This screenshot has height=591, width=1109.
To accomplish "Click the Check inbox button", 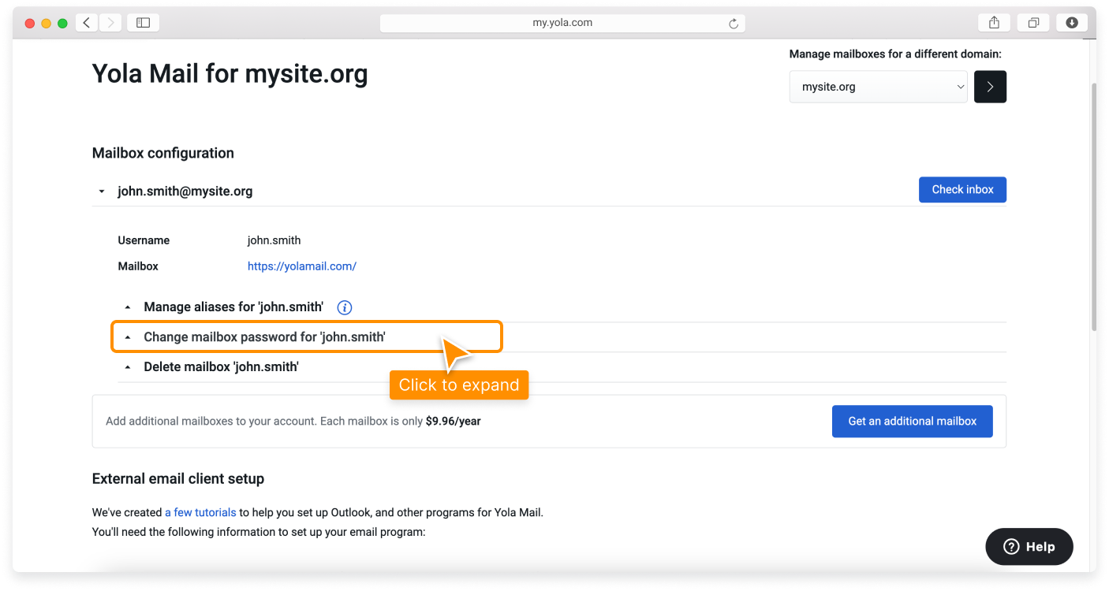I will pyautogui.click(x=962, y=189).
